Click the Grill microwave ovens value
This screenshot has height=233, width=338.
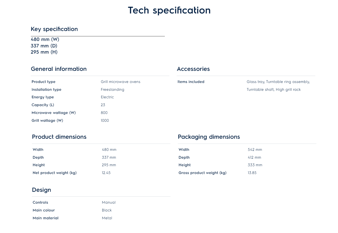click(x=121, y=82)
